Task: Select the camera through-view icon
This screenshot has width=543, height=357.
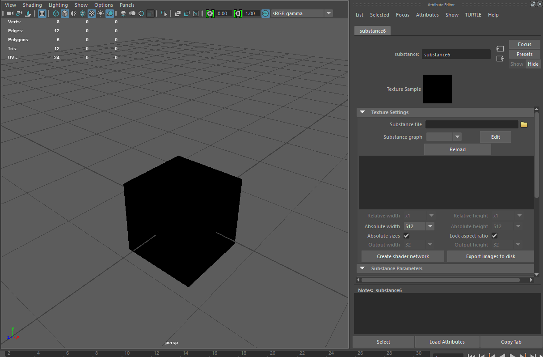Action: [x=10, y=13]
